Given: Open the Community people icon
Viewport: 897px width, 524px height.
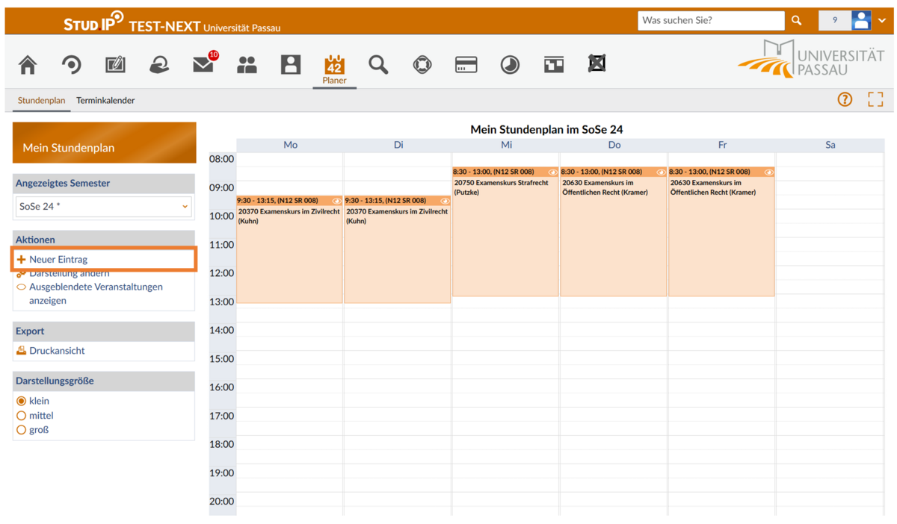Looking at the screenshot, I should click(x=247, y=66).
